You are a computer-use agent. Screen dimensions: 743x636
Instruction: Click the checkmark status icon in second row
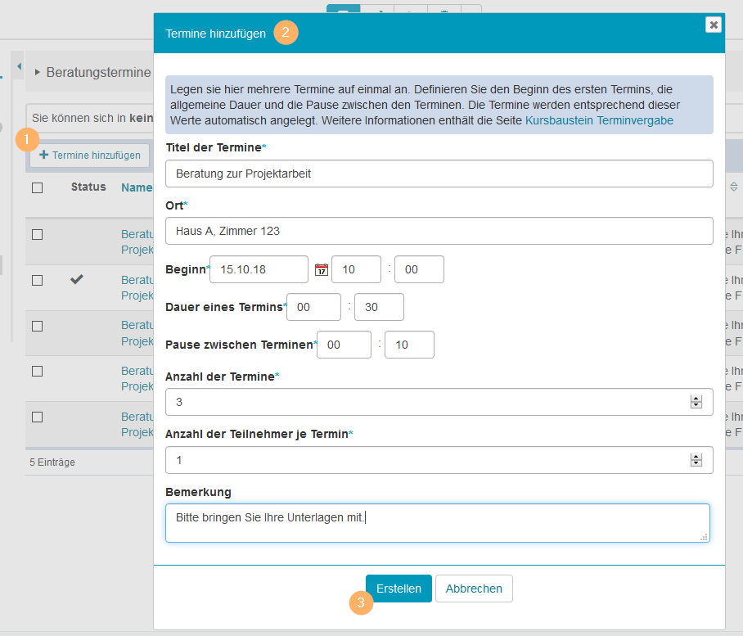tap(77, 280)
